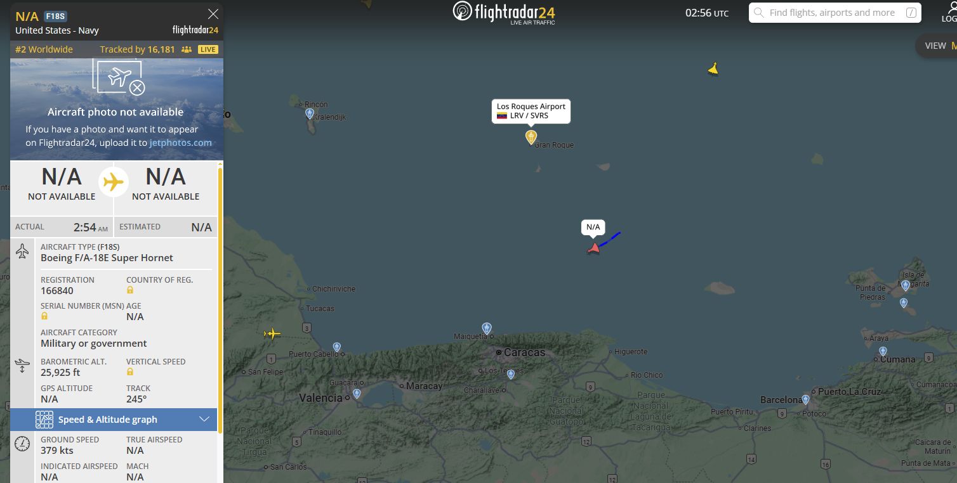
Task: Click the registration number 166840
Action: point(57,291)
